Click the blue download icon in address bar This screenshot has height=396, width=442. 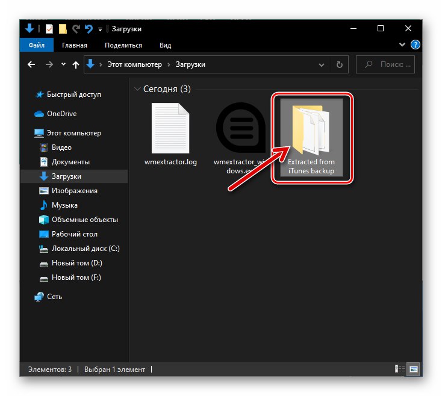point(90,64)
